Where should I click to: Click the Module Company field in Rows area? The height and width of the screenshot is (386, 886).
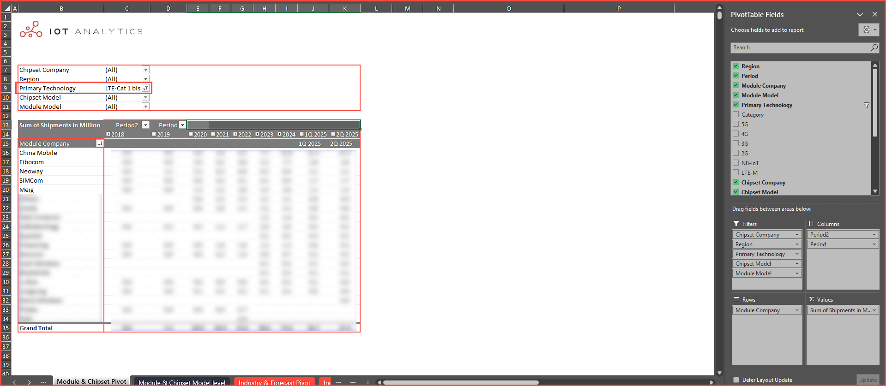[x=766, y=310]
